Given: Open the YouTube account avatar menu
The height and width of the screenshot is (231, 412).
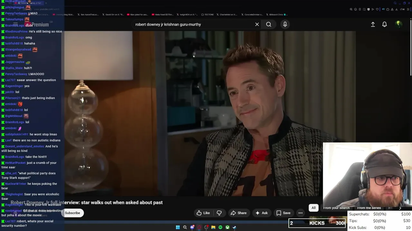Looking at the screenshot, I should 398,24.
